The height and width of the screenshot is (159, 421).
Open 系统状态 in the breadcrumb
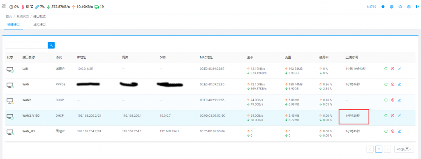[x=23, y=16]
